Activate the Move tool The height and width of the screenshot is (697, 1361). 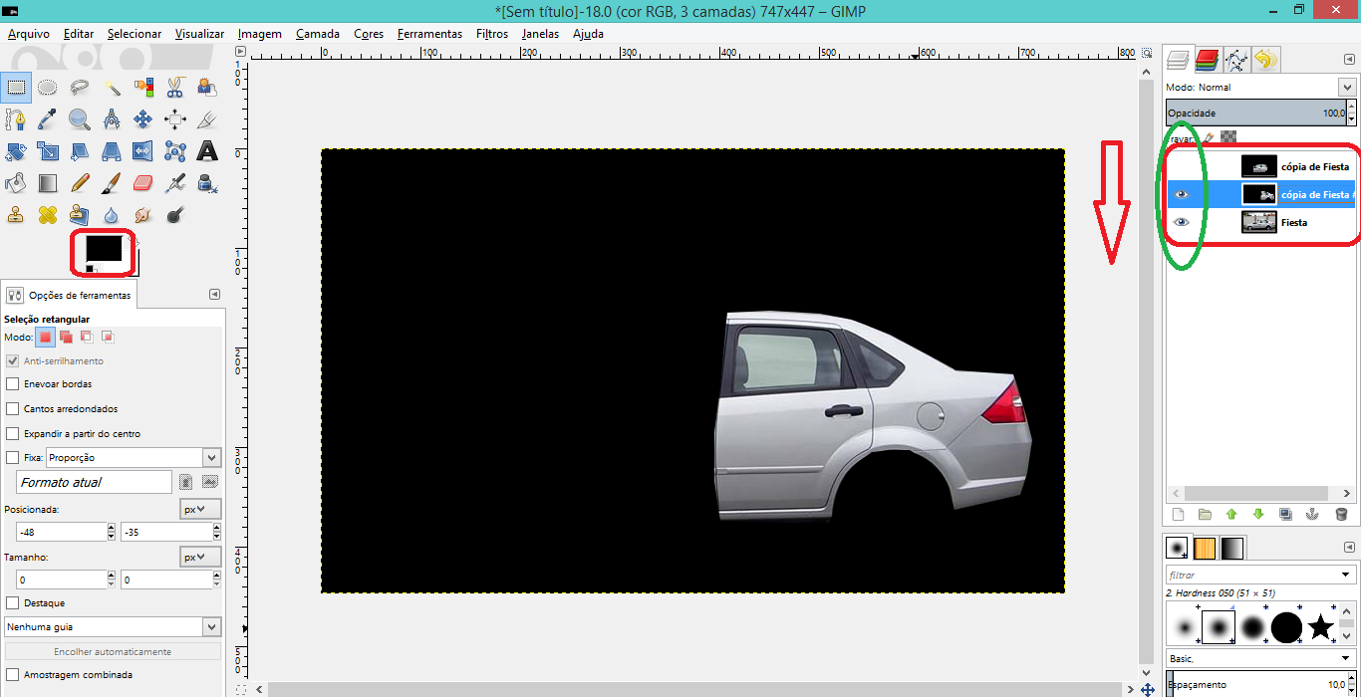pos(143,119)
